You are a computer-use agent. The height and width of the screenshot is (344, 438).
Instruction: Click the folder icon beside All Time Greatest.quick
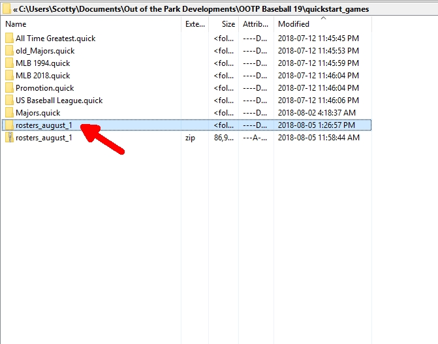(x=9, y=38)
